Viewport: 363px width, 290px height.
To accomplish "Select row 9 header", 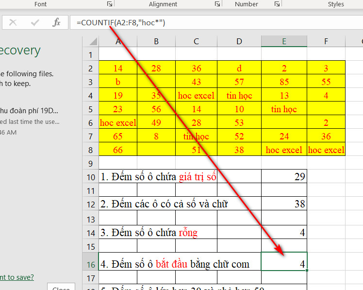I will [x=91, y=164].
